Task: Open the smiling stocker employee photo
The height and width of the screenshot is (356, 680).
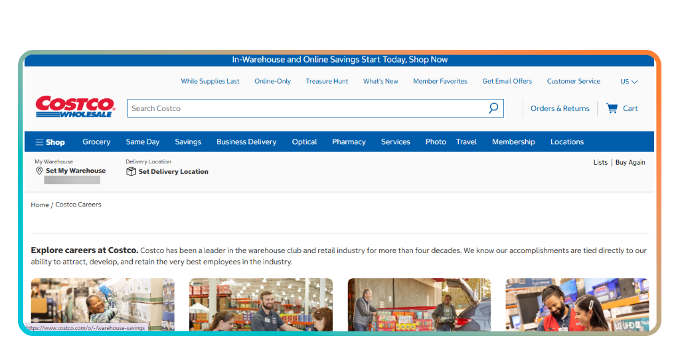Action: click(x=103, y=304)
